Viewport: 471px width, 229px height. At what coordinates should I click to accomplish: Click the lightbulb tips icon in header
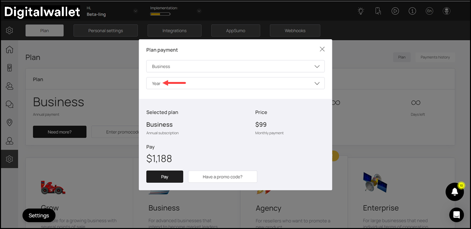[361, 11]
